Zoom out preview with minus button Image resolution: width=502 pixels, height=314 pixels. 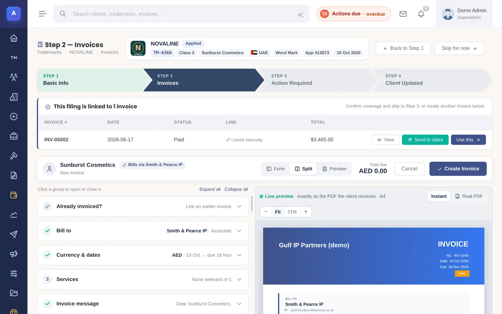(266, 212)
